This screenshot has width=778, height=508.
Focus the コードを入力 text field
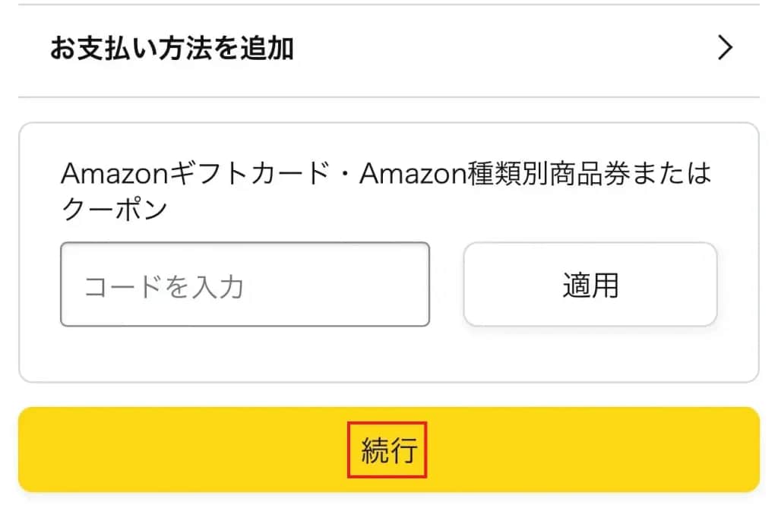pyautogui.click(x=245, y=285)
